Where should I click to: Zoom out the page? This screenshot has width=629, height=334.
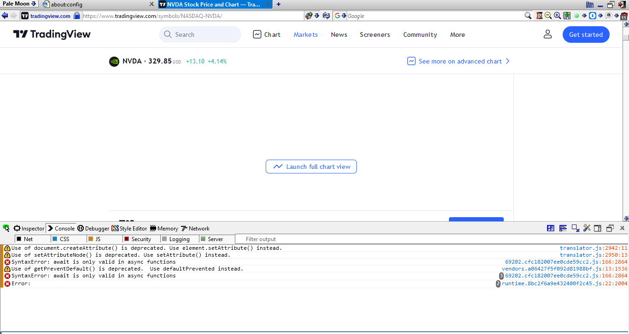[548, 16]
